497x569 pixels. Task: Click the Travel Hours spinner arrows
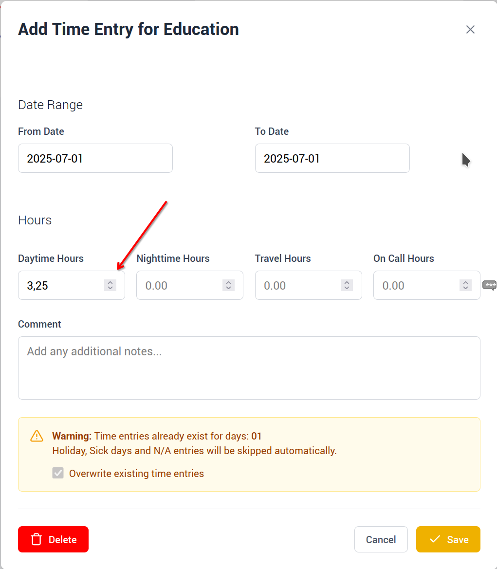[347, 285]
